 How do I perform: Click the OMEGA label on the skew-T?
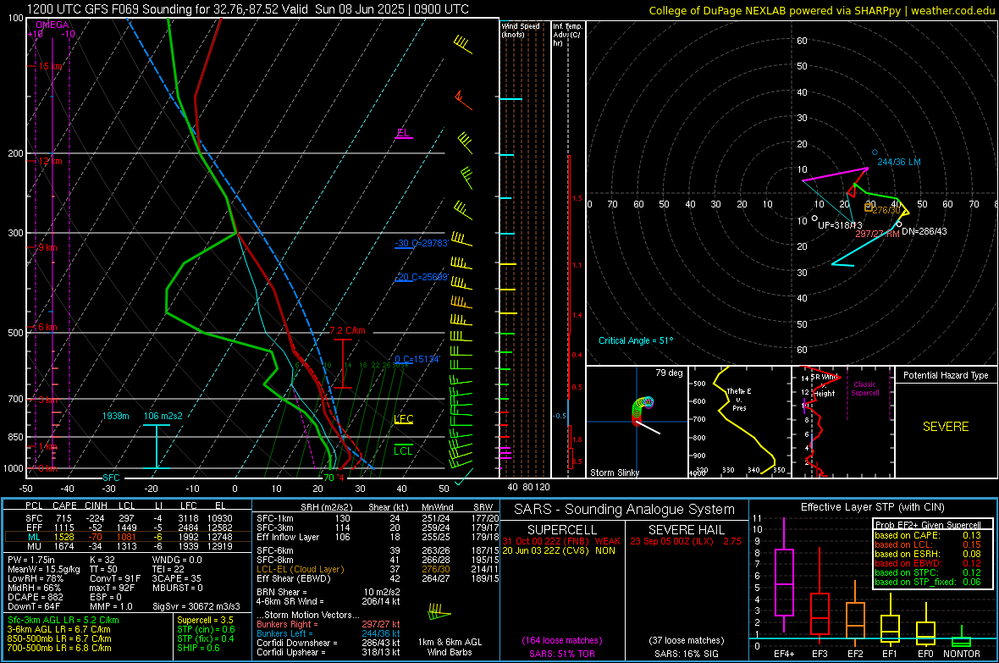52,25
